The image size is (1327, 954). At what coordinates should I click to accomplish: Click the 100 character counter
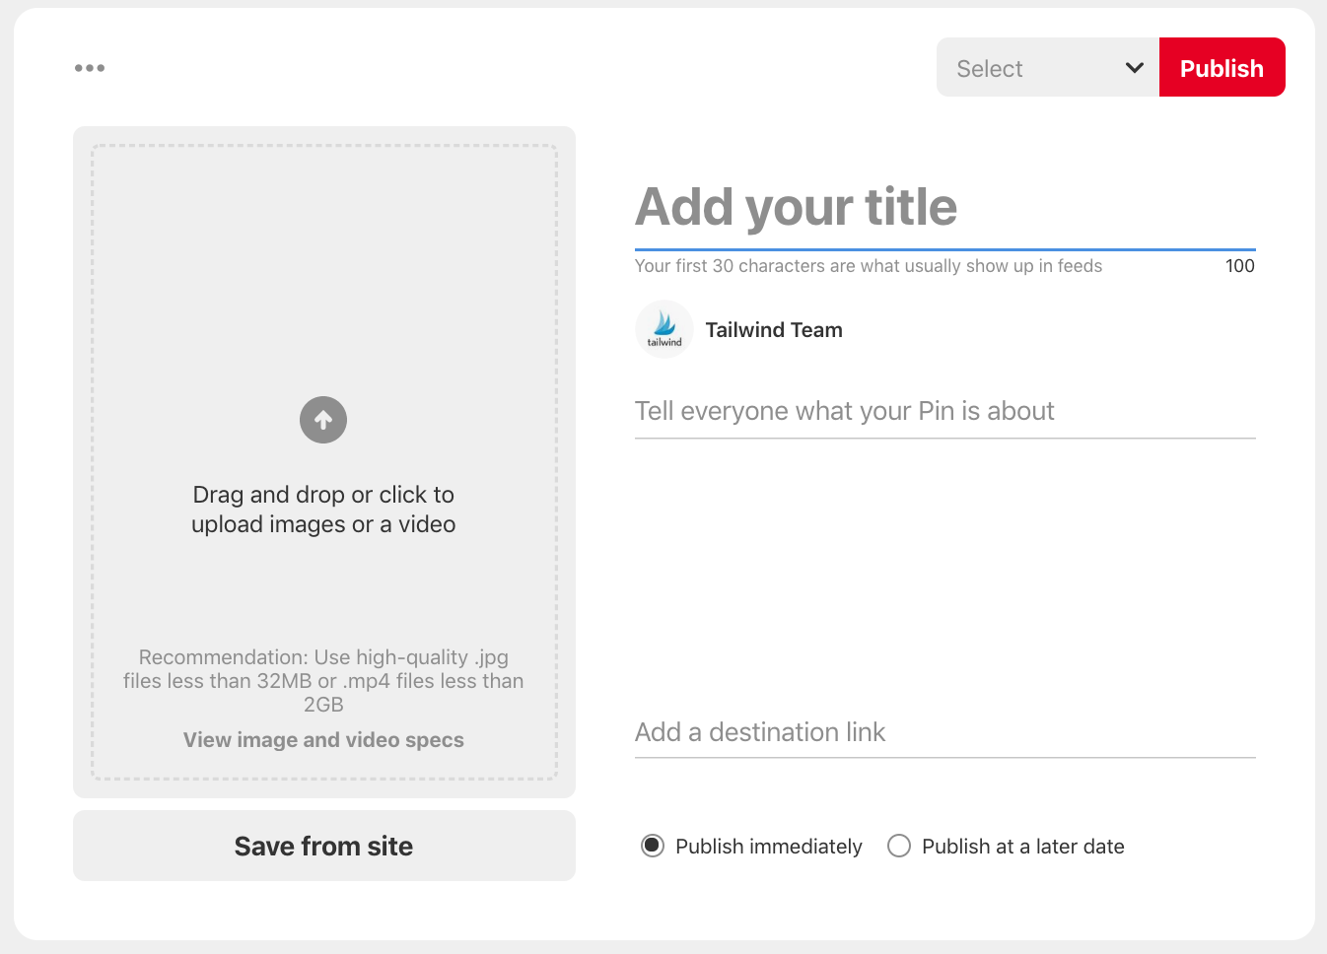(1240, 266)
